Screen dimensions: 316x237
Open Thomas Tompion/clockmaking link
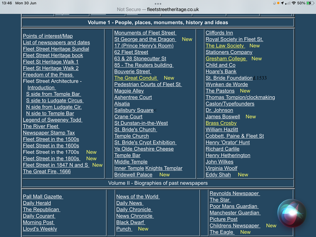click(x=240, y=97)
